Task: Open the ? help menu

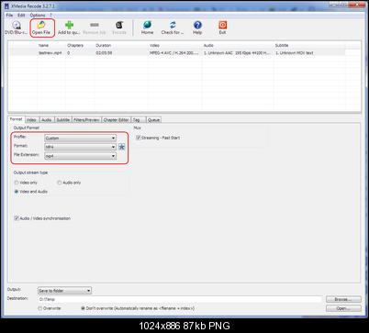Action: point(50,15)
